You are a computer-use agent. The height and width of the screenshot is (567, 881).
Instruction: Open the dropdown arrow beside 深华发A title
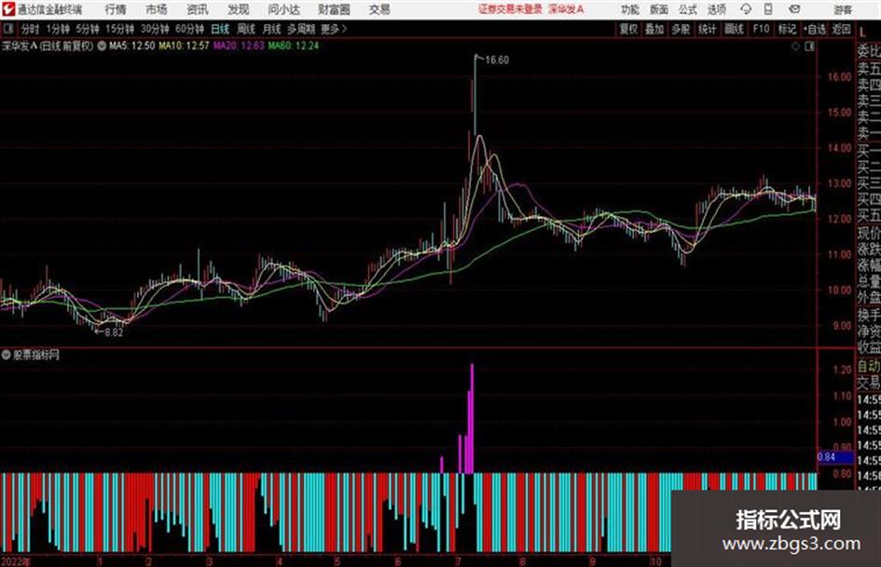pyautogui.click(x=102, y=46)
